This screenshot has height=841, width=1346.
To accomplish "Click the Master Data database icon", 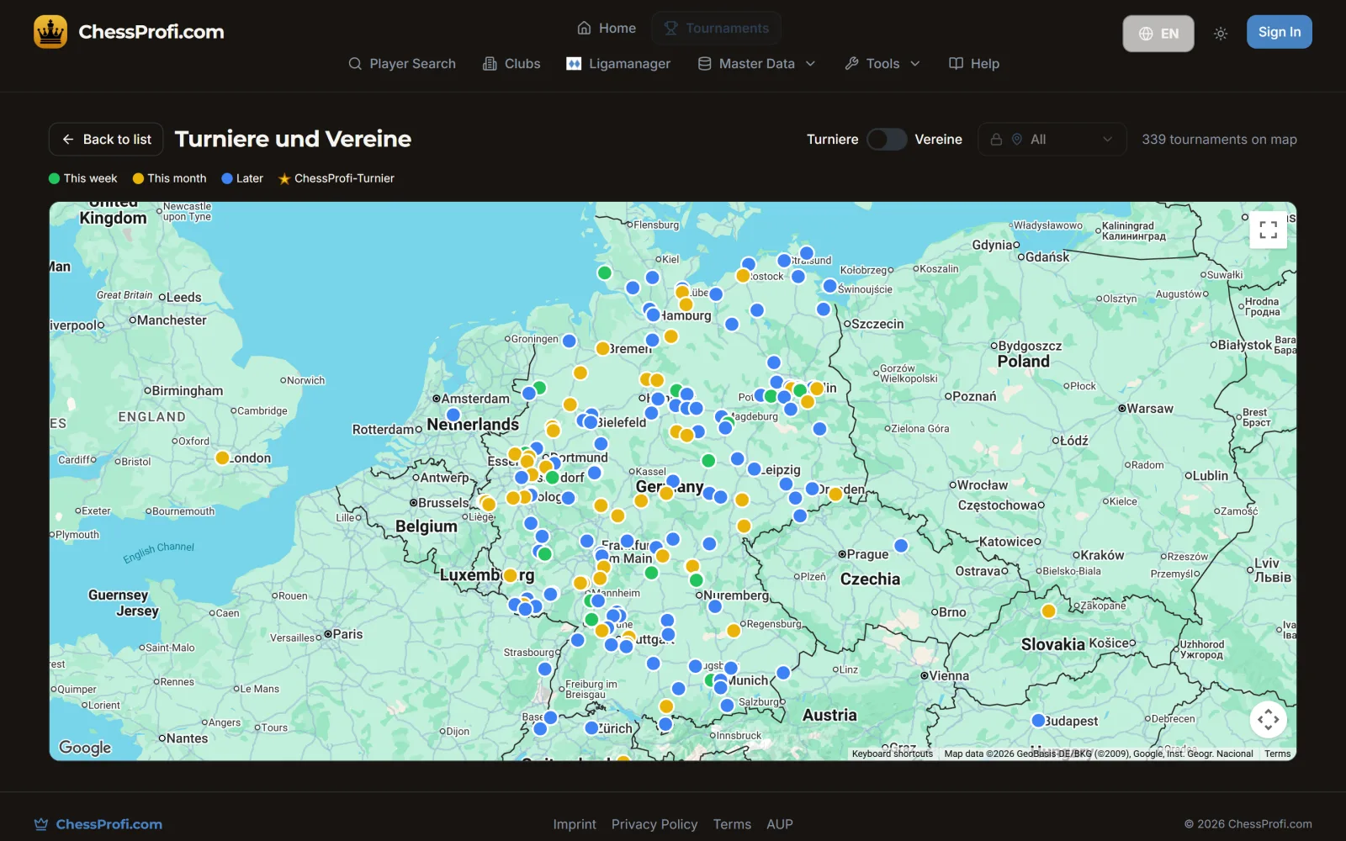I will pyautogui.click(x=705, y=64).
